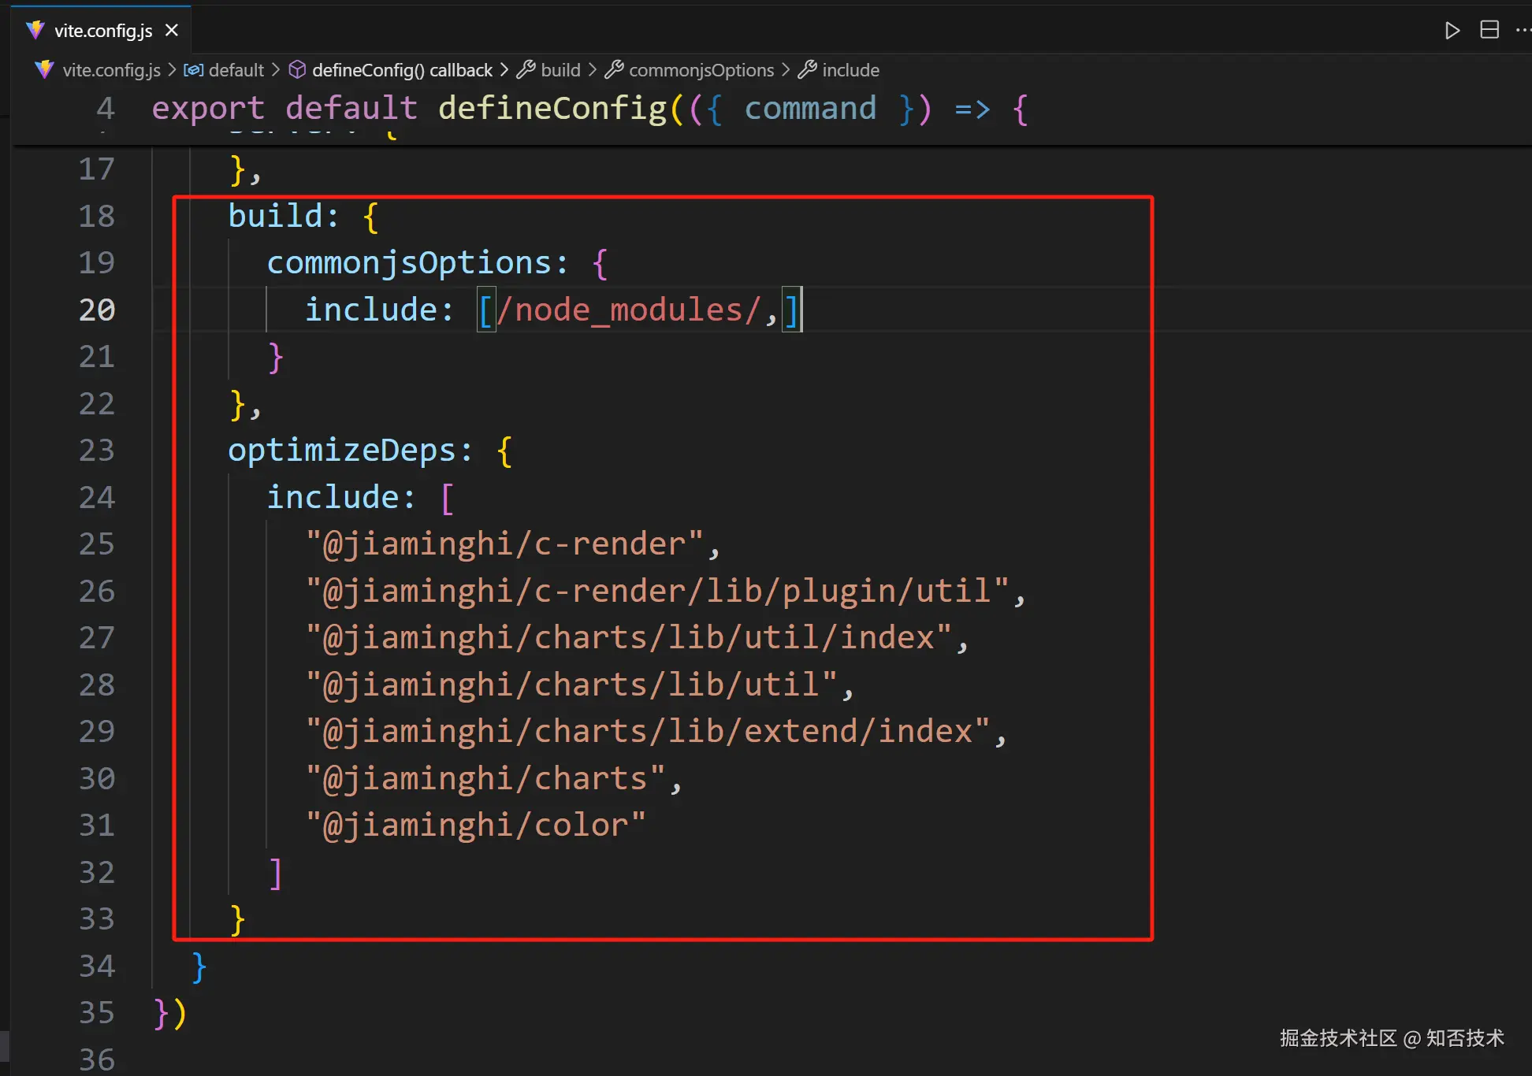
Task: Click the include breadcrumb item
Action: coord(850,70)
